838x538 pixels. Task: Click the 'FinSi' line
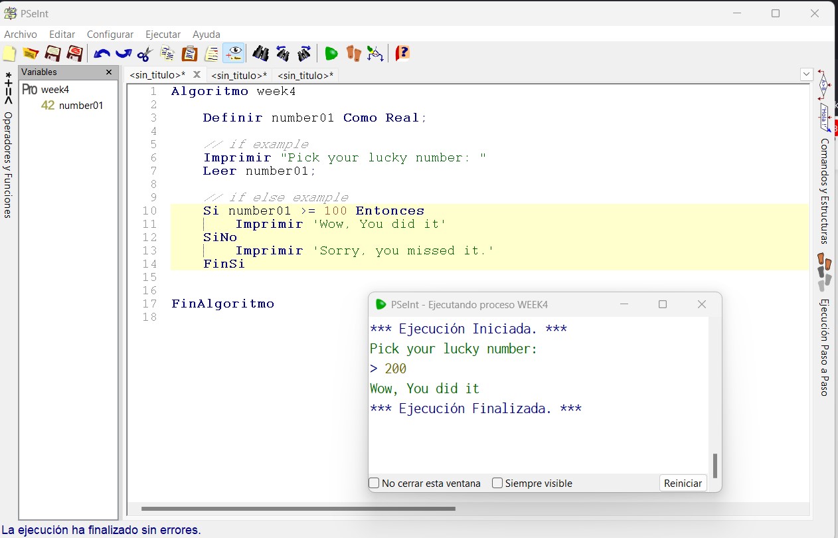coord(224,264)
